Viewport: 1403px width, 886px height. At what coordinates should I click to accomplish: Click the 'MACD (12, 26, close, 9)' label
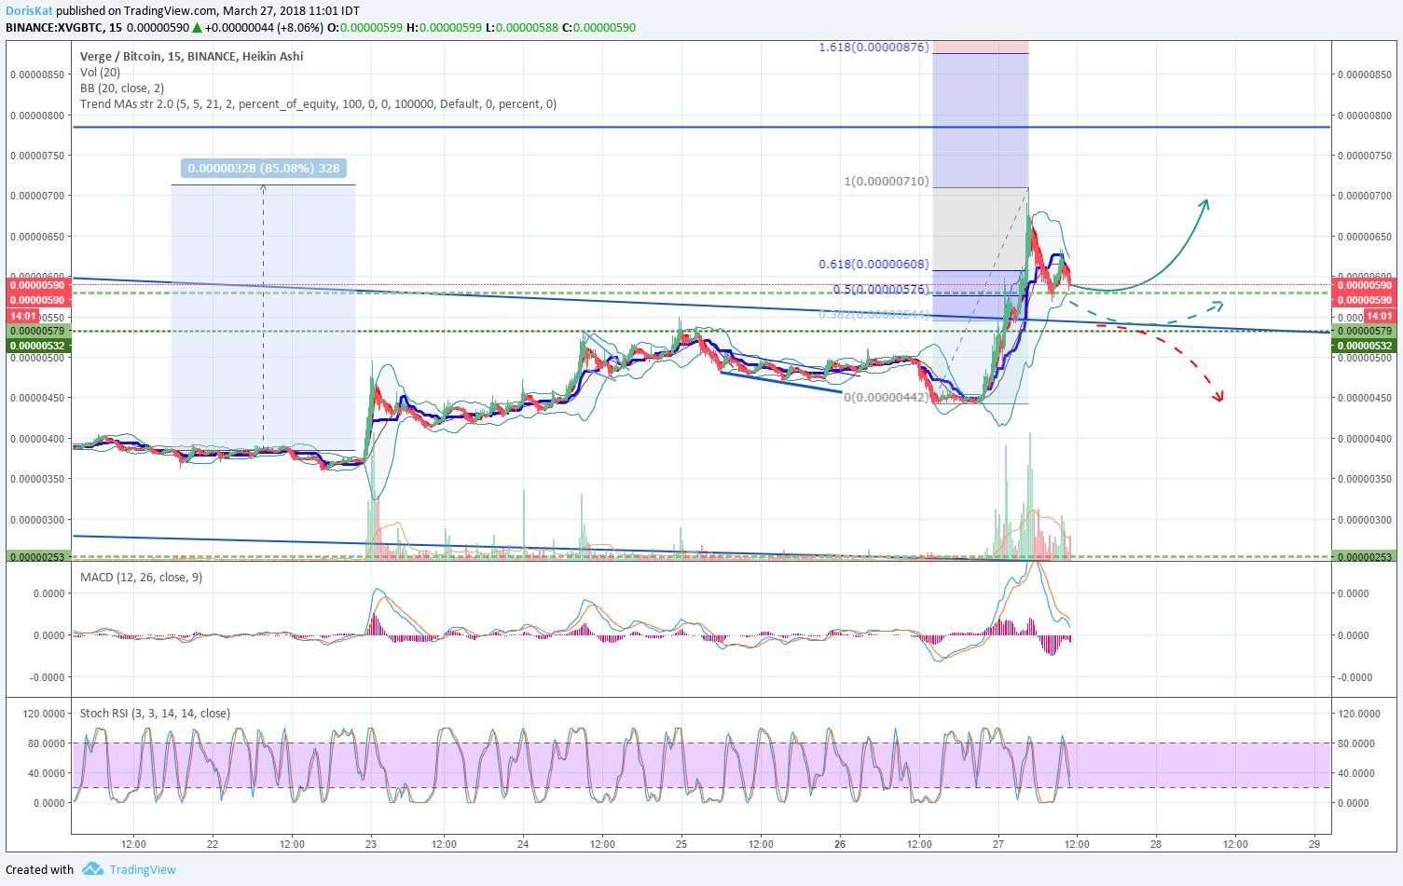141,577
